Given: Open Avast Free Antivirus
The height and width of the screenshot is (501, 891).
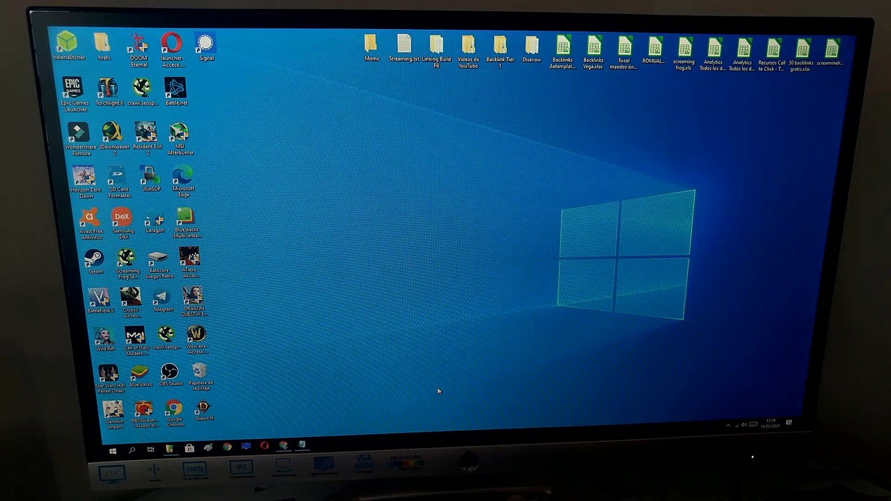Looking at the screenshot, I should coord(90,224).
